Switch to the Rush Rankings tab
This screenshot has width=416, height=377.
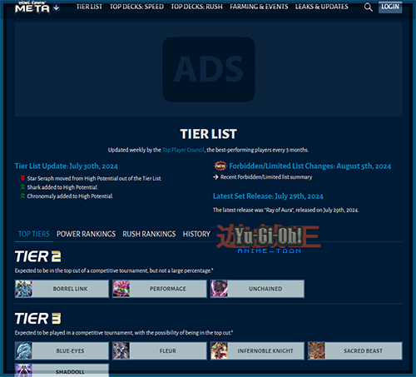click(x=149, y=234)
